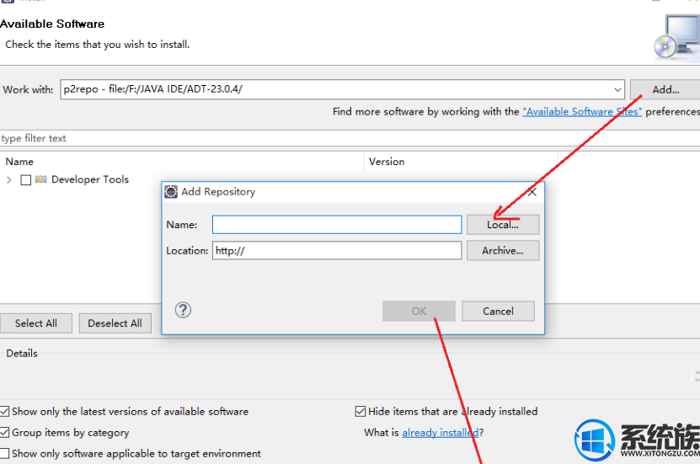The width and height of the screenshot is (700, 464).
Task: Click the OK button in Add Repository
Action: pyautogui.click(x=419, y=311)
